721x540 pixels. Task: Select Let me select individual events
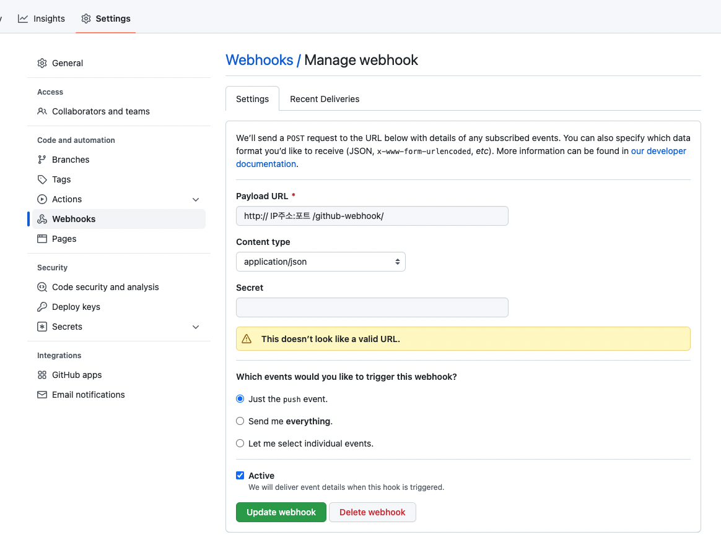click(x=240, y=443)
